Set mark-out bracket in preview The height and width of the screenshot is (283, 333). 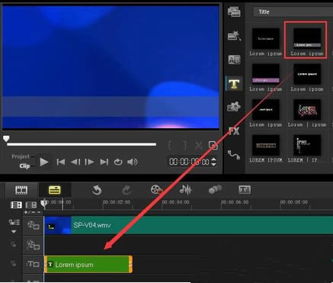coord(185,146)
